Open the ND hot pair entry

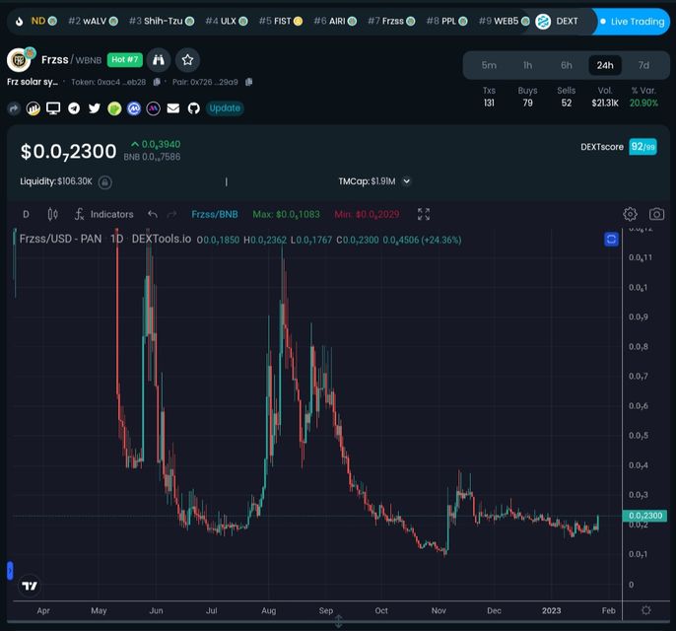point(44,21)
